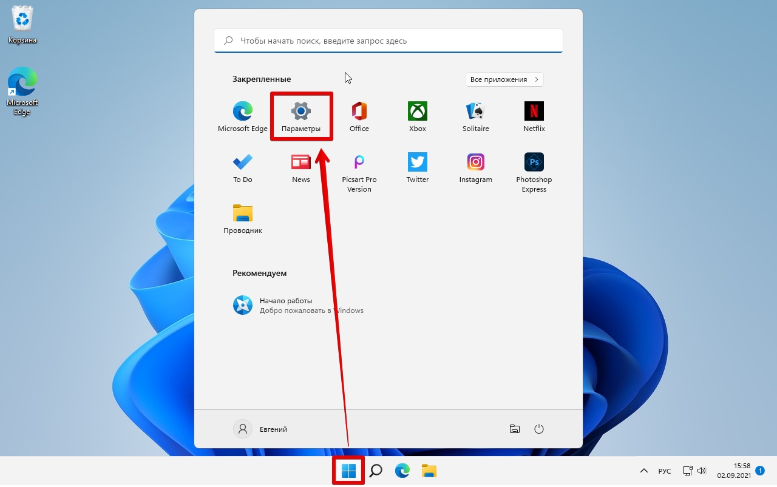Launch Solitaire from pinned apps
Viewport: 777px width, 487px height.
[476, 116]
